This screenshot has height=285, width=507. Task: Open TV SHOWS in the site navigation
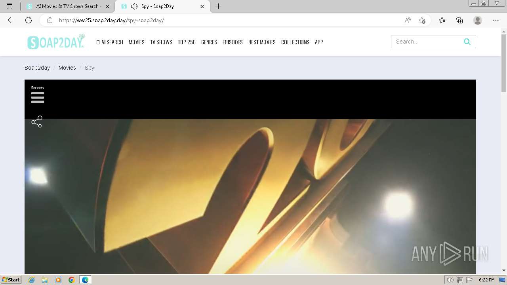(x=161, y=42)
